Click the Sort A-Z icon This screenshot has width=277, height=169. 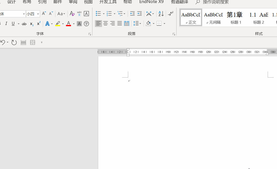[x=161, y=14]
